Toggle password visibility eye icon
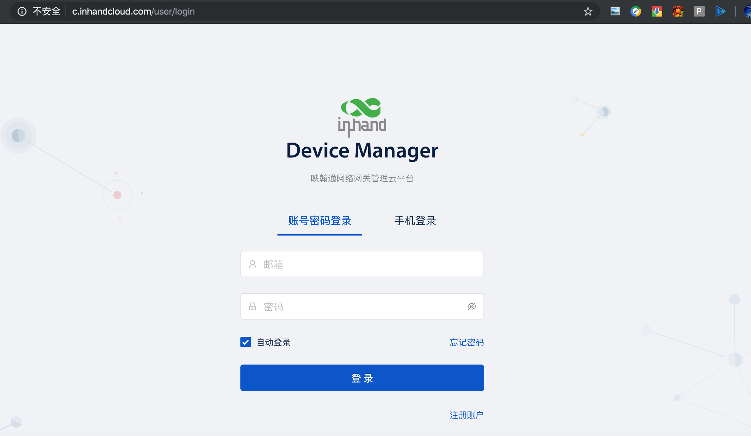The height and width of the screenshot is (436, 751). [x=472, y=306]
